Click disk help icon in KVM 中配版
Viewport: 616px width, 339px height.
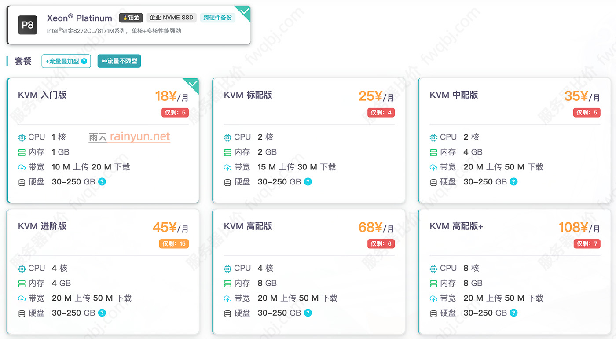pos(514,181)
